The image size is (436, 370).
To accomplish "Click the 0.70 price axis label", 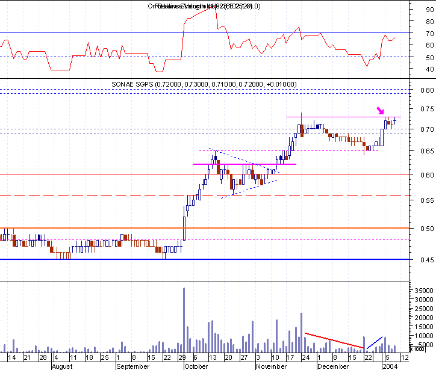I will [x=427, y=129].
